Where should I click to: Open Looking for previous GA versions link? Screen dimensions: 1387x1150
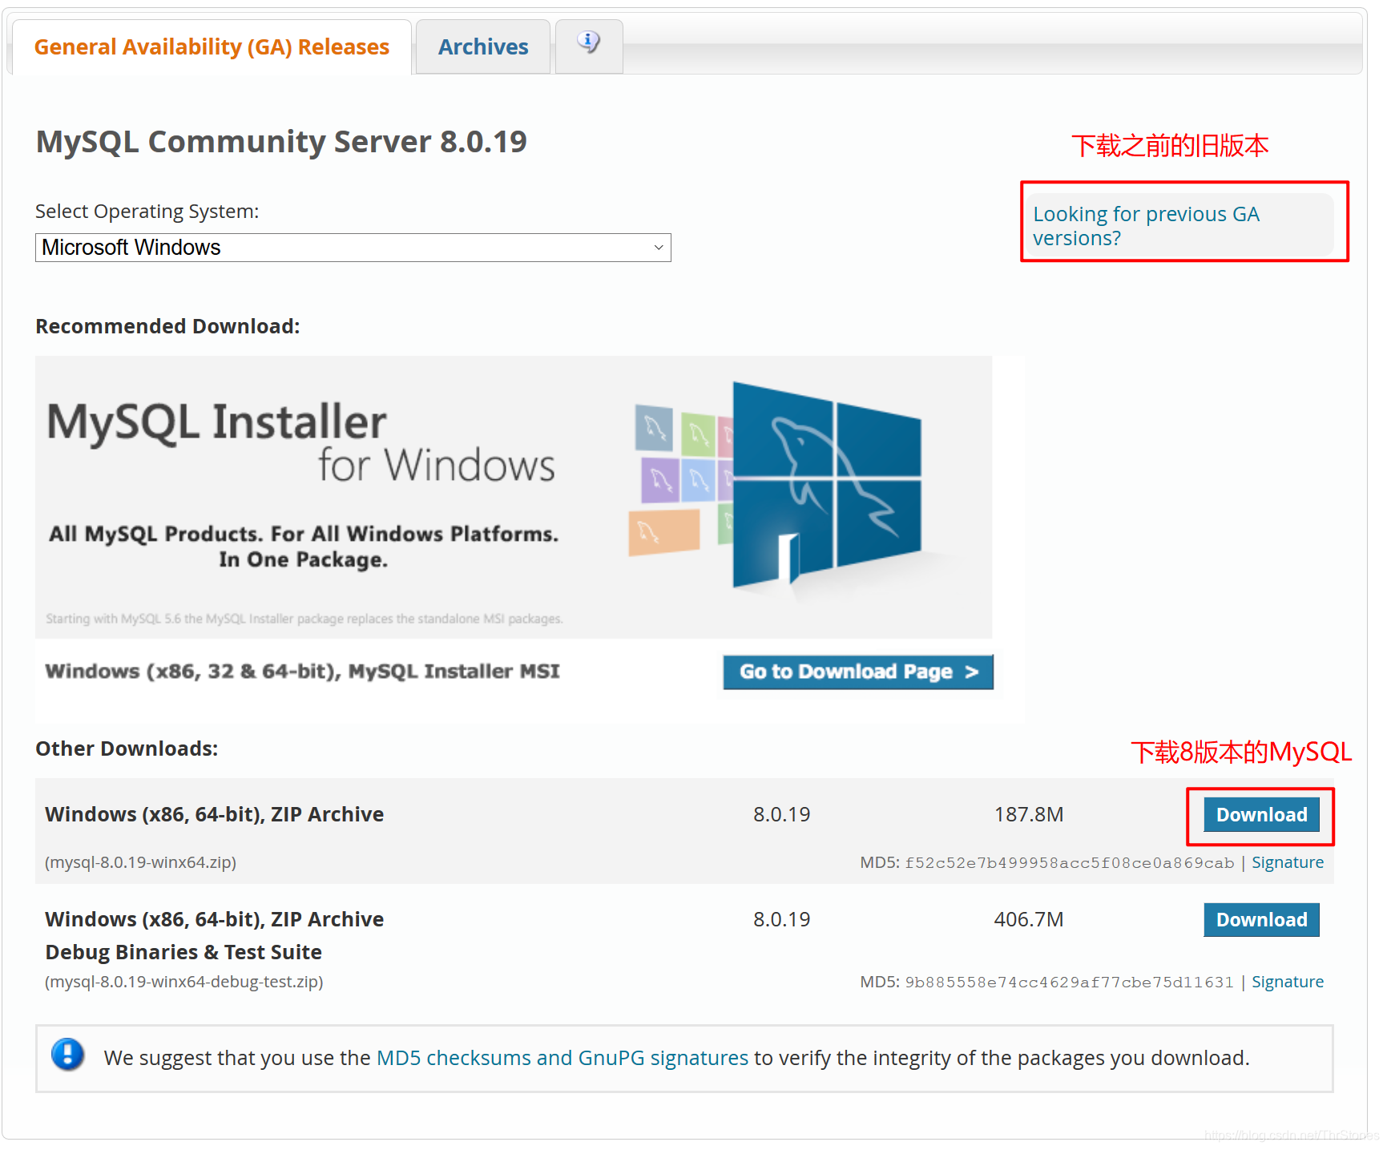coord(1147,226)
